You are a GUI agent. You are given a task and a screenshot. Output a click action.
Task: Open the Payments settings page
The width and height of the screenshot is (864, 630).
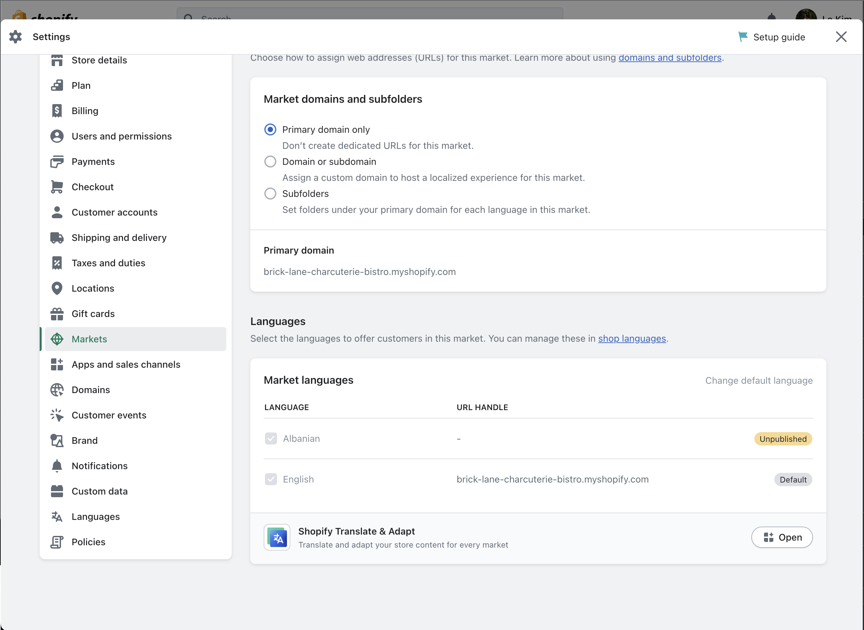pyautogui.click(x=93, y=162)
